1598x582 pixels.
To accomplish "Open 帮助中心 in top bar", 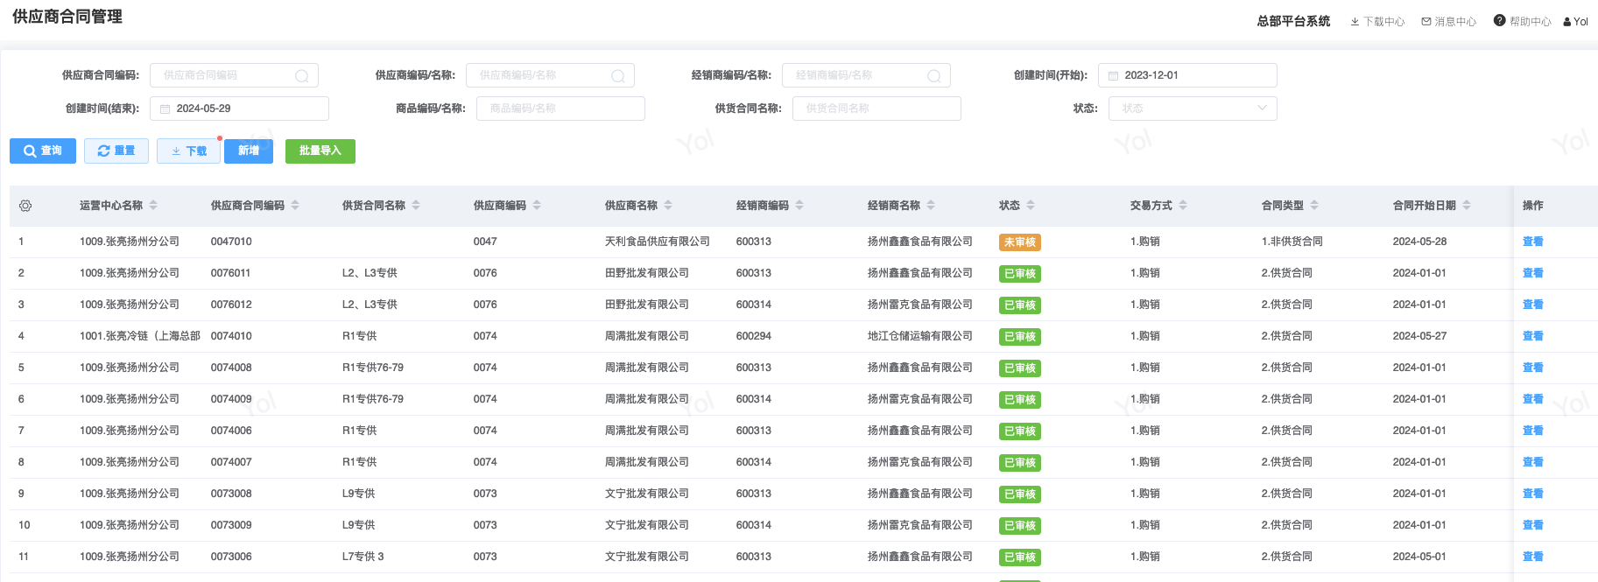I will [x=1523, y=22].
